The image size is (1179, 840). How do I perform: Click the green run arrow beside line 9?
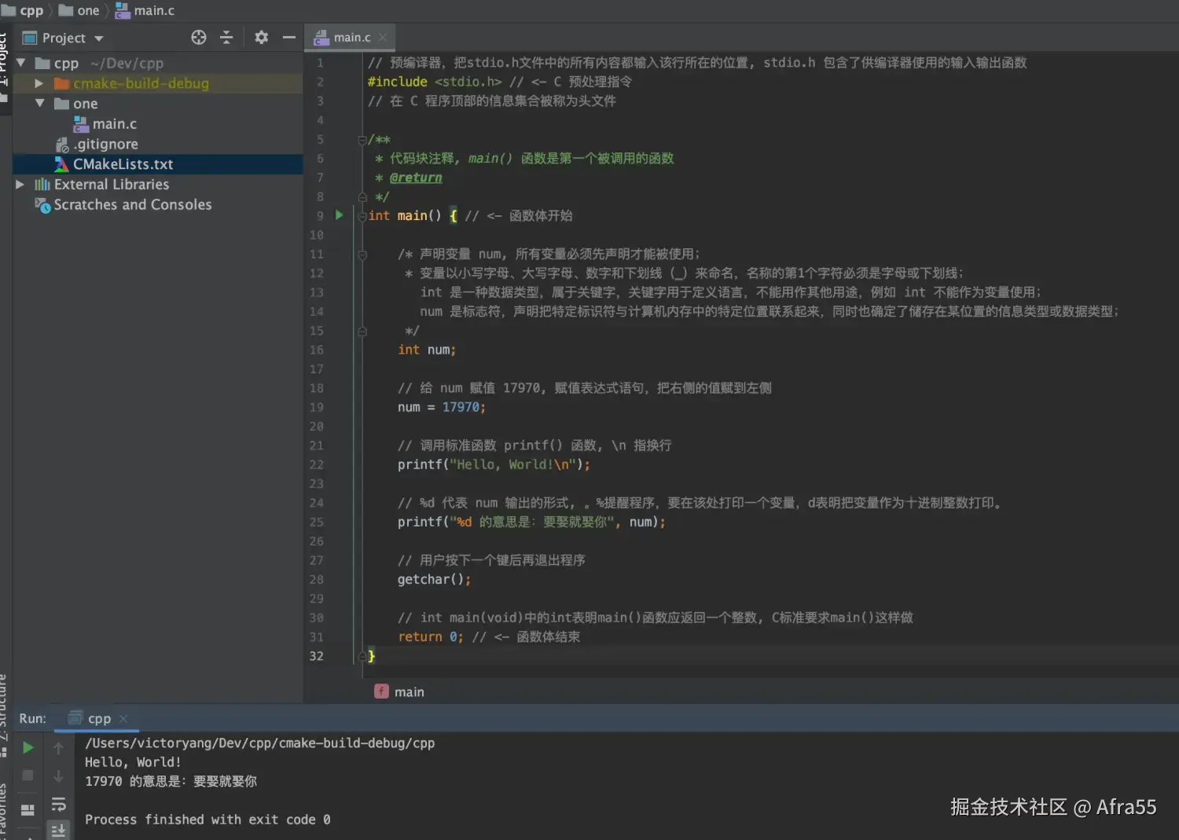click(x=339, y=215)
